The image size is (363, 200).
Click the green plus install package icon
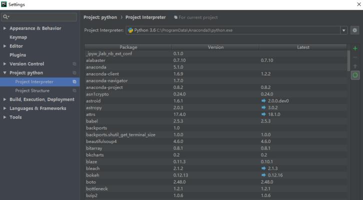click(355, 48)
